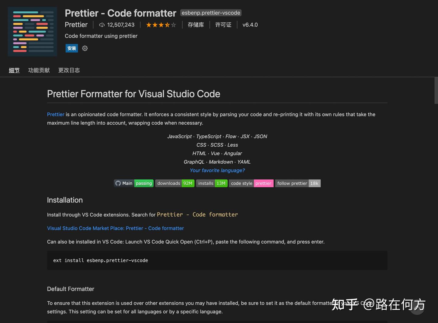438x323 pixels.
Task: Click the pink 'code style prettier' badge
Action: tap(251, 183)
